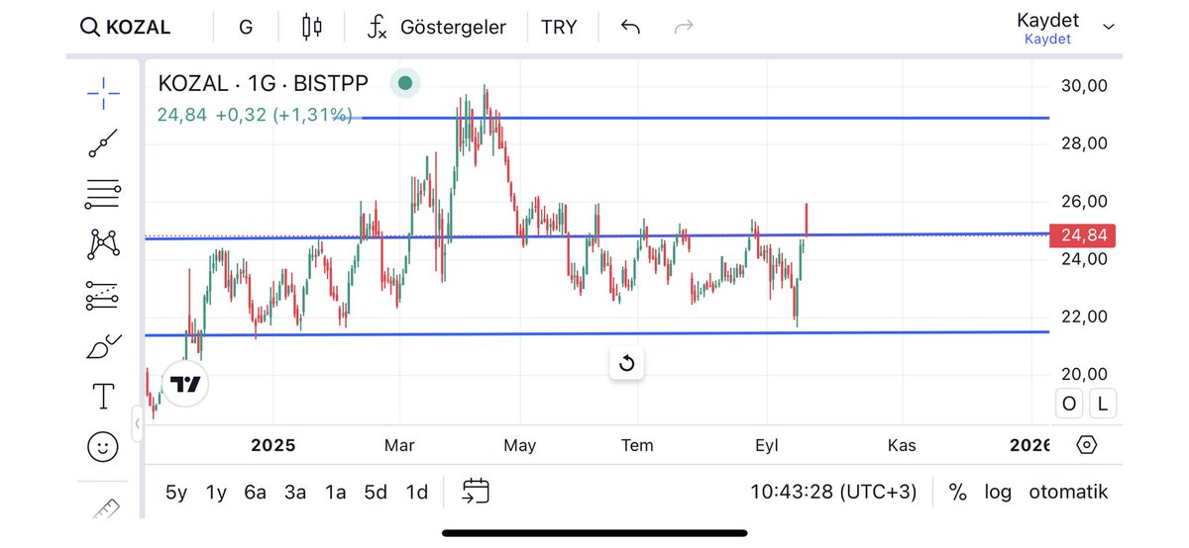Image resolution: width=1189 pixels, height=548 pixels.
Task: Change the TRY currency setting
Action: (x=559, y=27)
